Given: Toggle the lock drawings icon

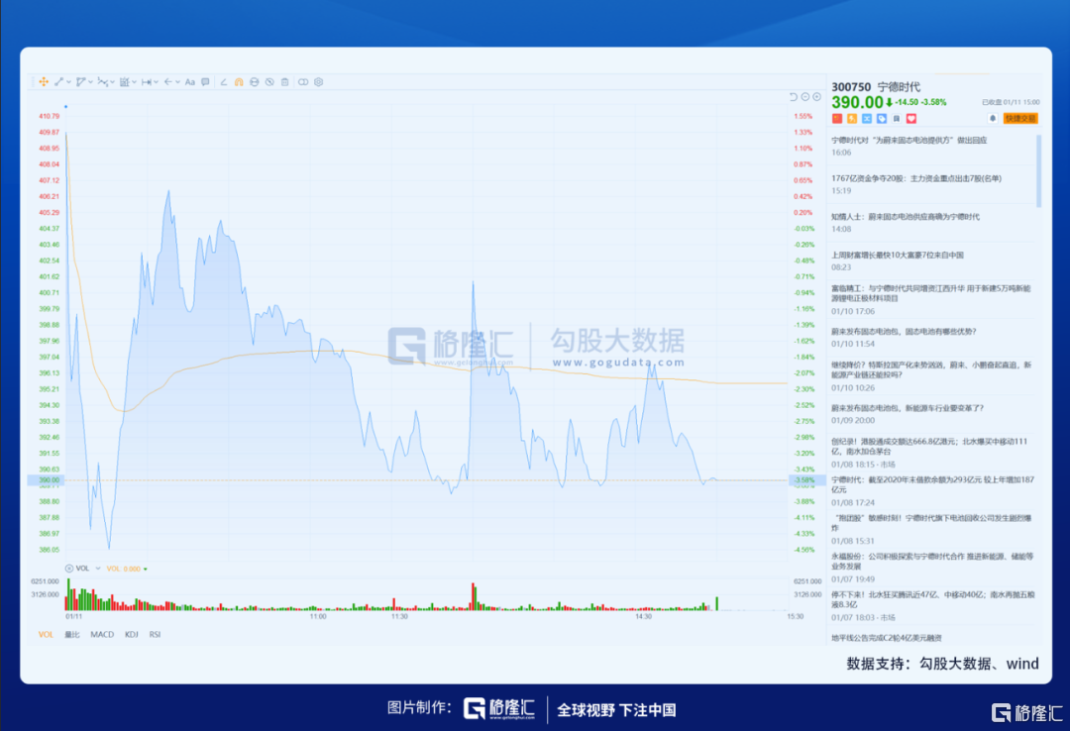Looking at the screenshot, I should (x=254, y=82).
